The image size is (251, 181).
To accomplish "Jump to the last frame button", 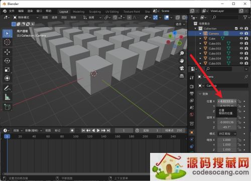I will coord(108,130).
